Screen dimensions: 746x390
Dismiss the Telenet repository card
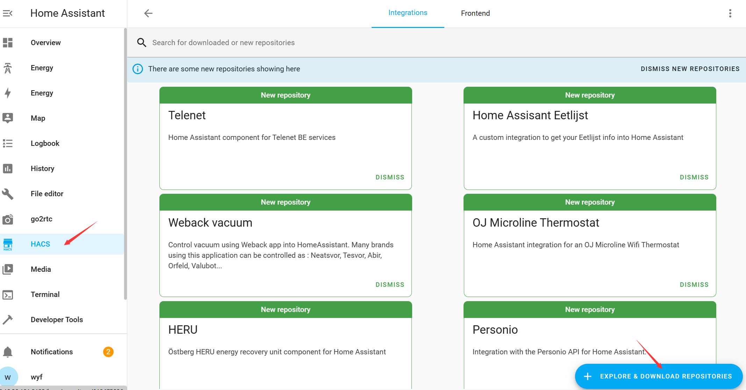(390, 177)
